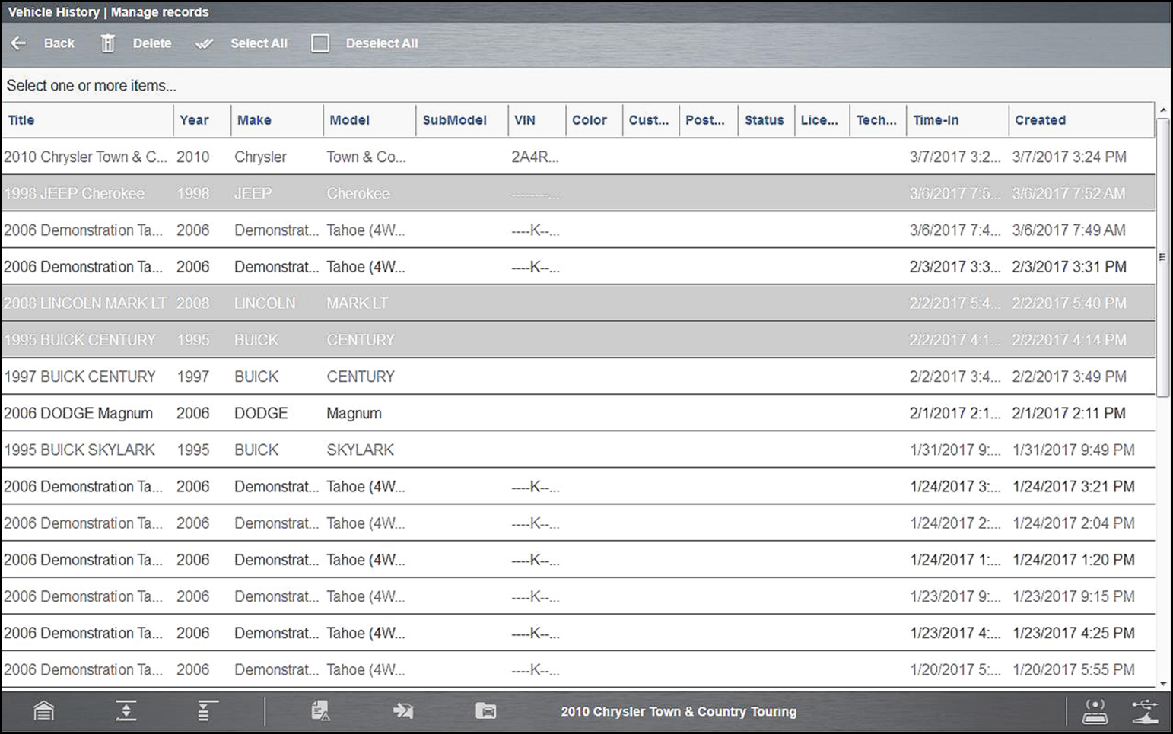The width and height of the screenshot is (1173, 734).
Task: Open Home from the bottom toolbar
Action: (44, 711)
